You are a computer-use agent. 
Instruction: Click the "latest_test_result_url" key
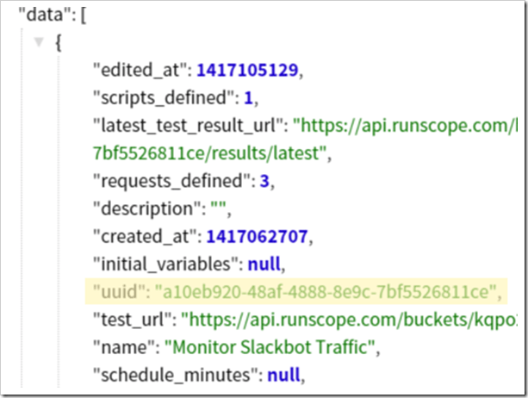(x=188, y=126)
